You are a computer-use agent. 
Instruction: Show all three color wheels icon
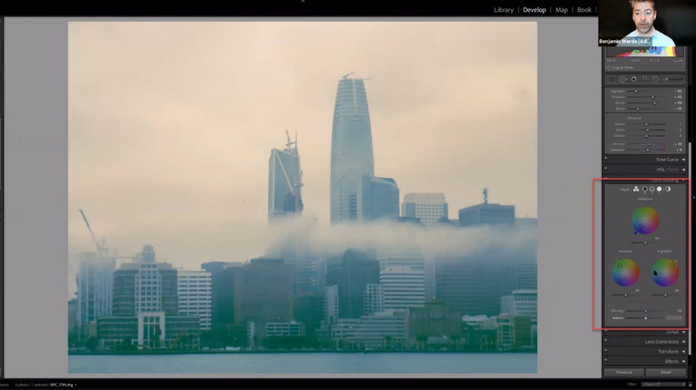(x=636, y=189)
